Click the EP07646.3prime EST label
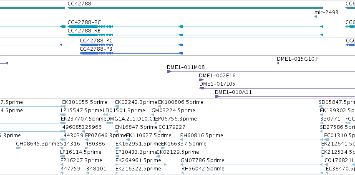Image resolution: width=355 pixels, height=175 pixels. [x=106, y=136]
